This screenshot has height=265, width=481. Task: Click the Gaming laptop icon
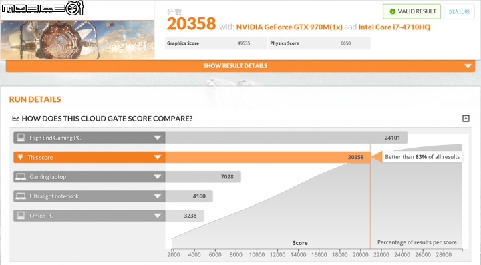pyautogui.click(x=21, y=176)
